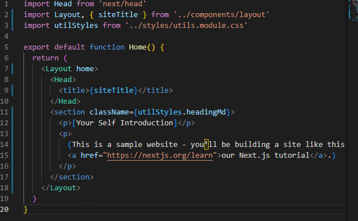The height and width of the screenshot is (221, 358).
Task: Click the closing brace on line 20
Action: click(x=26, y=210)
